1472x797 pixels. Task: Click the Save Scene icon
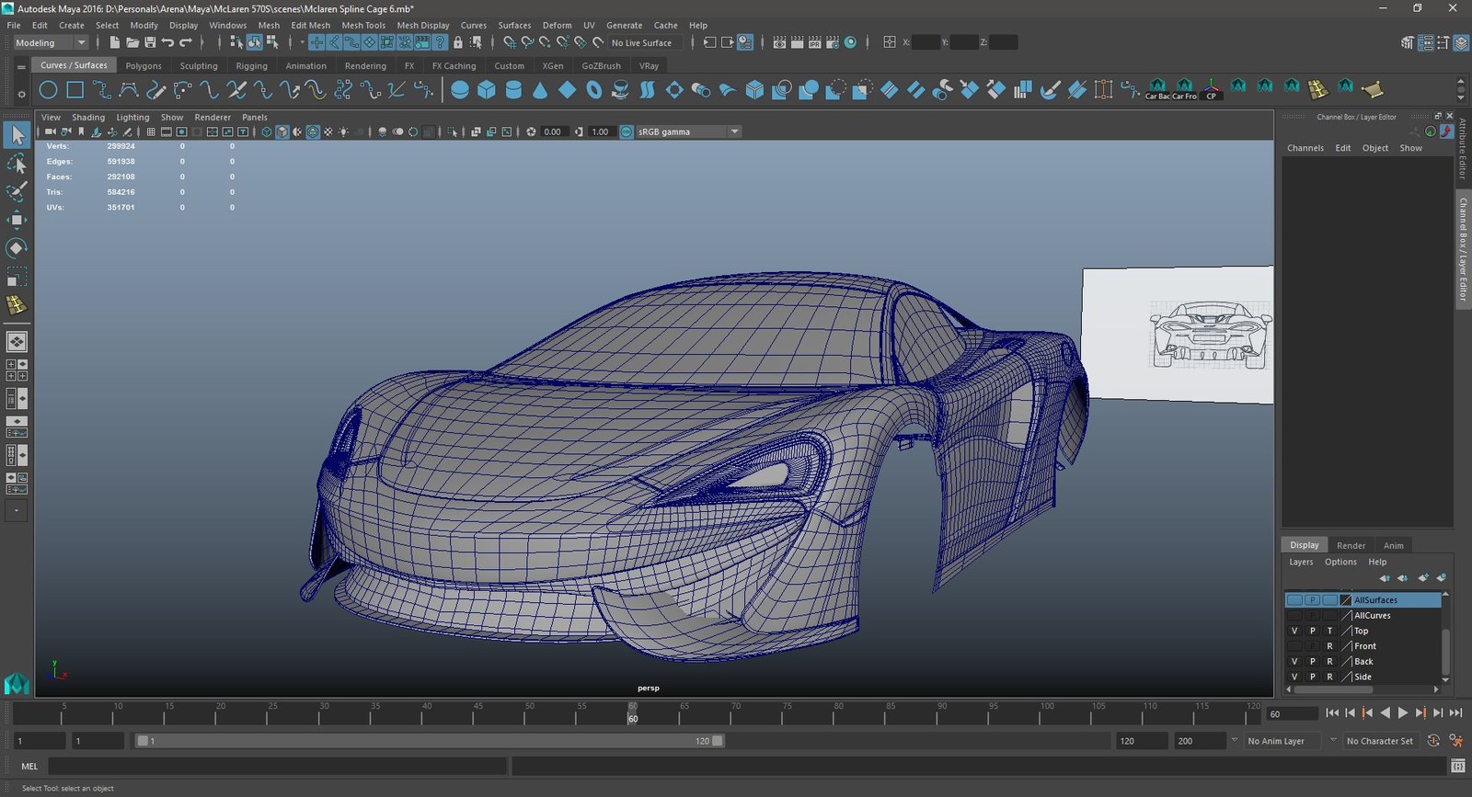(x=150, y=42)
